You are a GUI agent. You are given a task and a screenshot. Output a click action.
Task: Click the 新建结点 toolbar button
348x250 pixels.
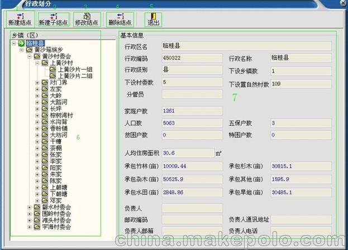tap(20, 19)
